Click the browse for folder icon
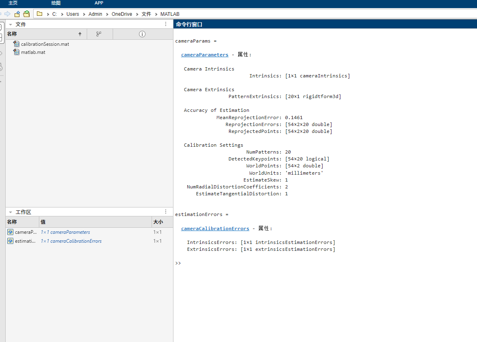 point(27,14)
